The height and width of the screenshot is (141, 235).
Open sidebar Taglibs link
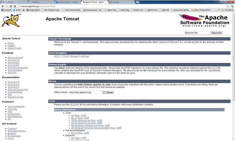coord(11,46)
